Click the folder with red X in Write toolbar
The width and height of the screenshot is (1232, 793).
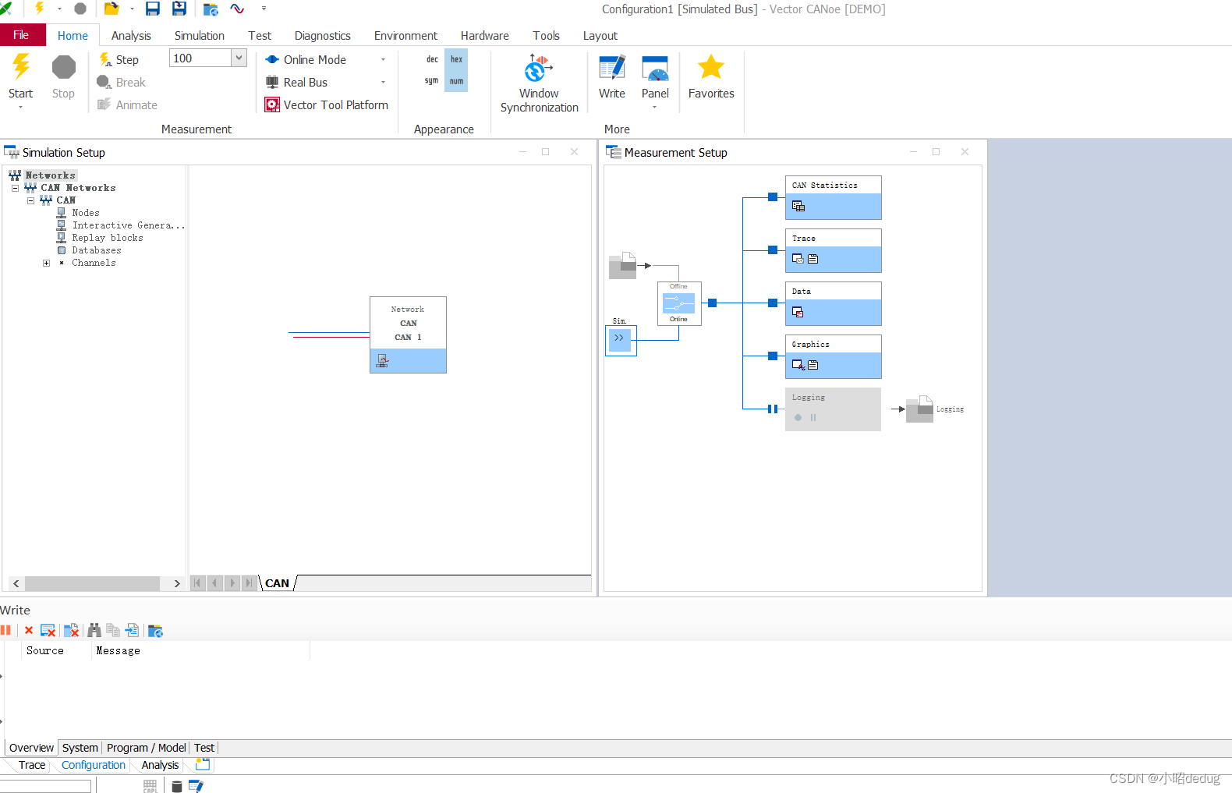click(71, 630)
